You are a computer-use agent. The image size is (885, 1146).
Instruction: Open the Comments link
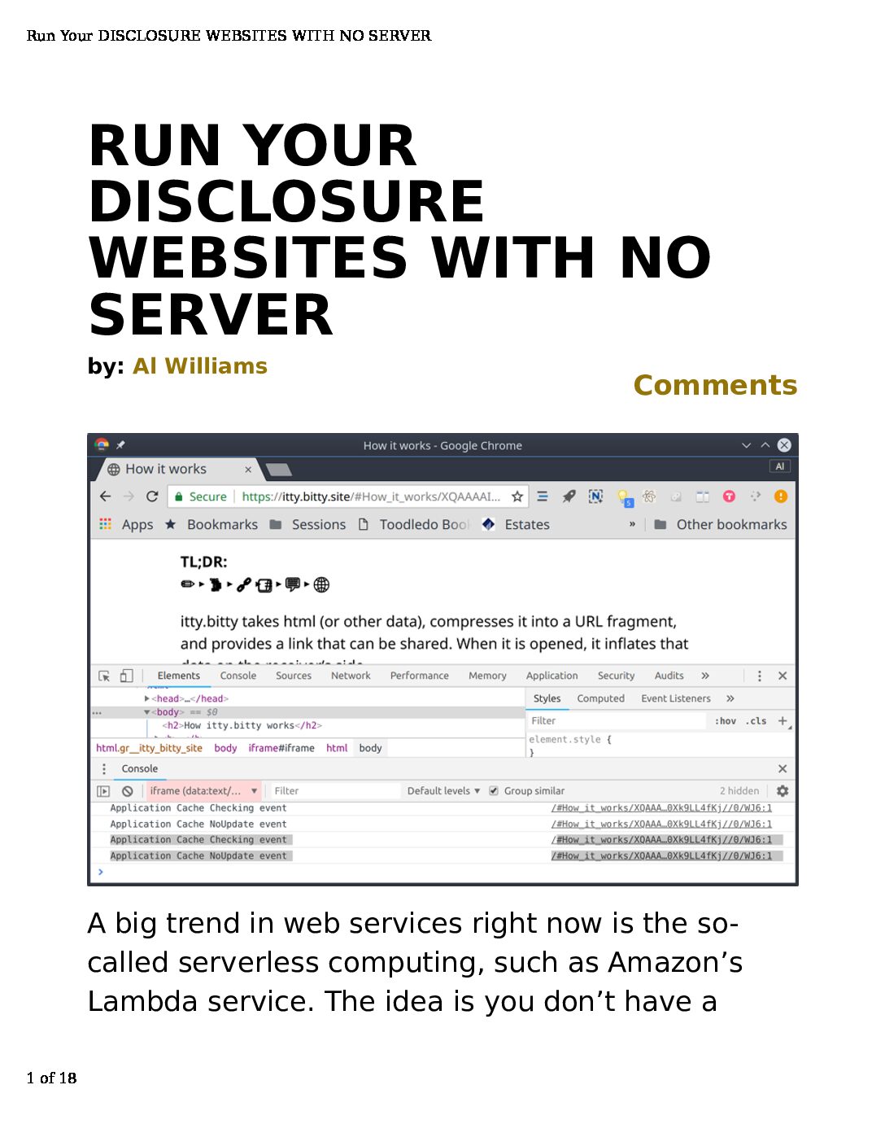click(x=715, y=385)
